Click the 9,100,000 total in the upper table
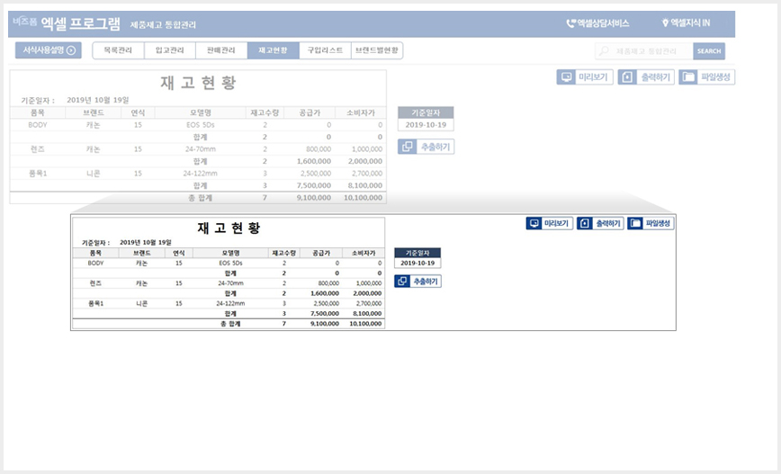The width and height of the screenshot is (781, 474). pos(314,198)
